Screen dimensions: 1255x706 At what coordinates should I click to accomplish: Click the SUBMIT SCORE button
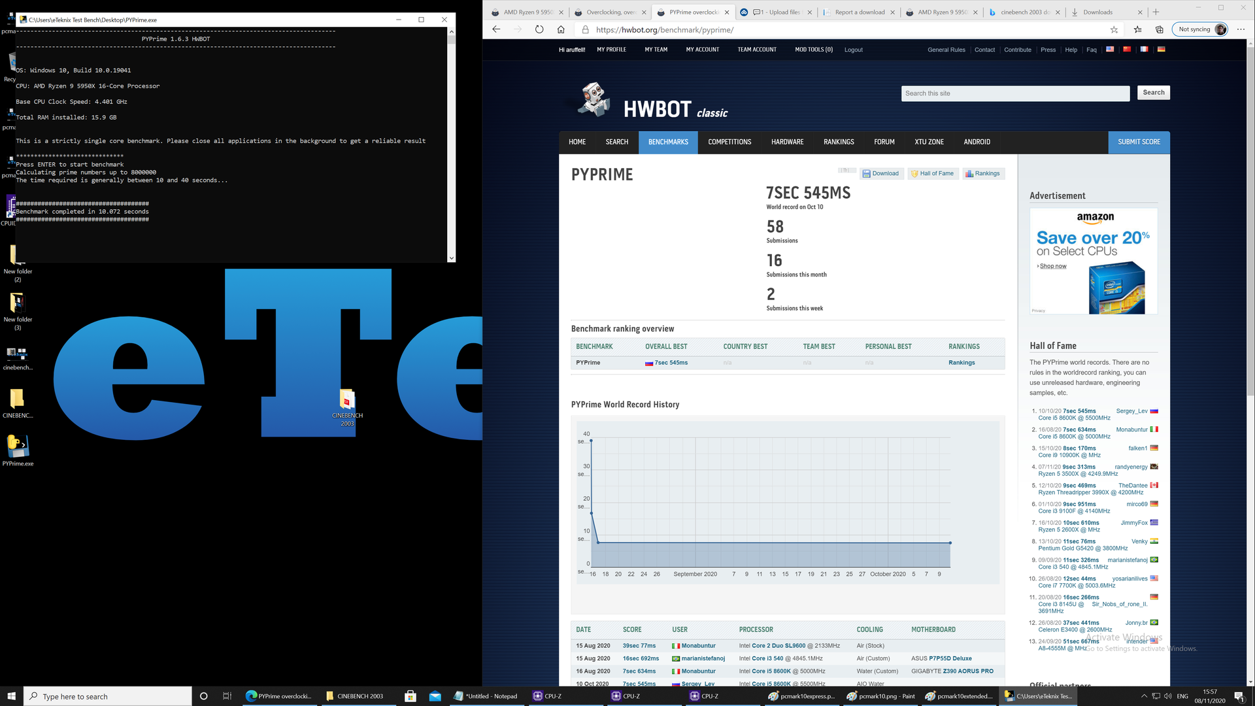pyautogui.click(x=1139, y=142)
